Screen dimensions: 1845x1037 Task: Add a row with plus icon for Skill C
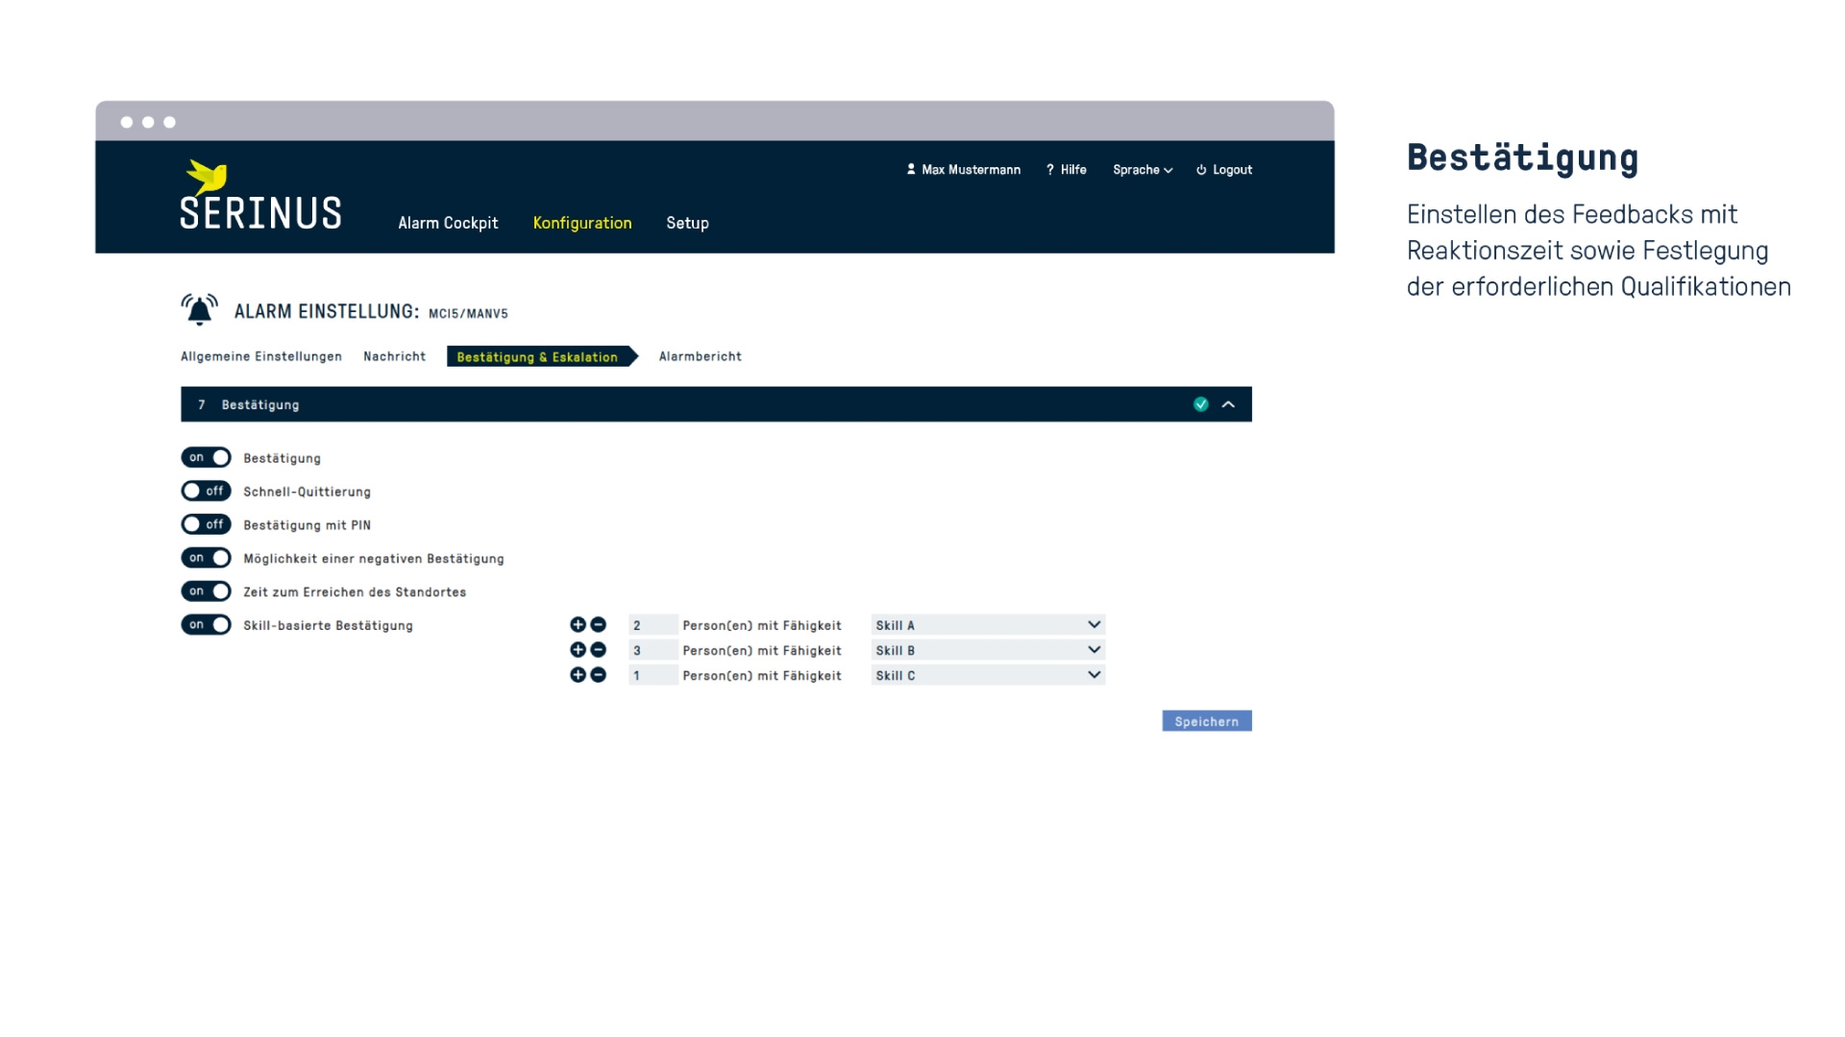[x=578, y=675]
